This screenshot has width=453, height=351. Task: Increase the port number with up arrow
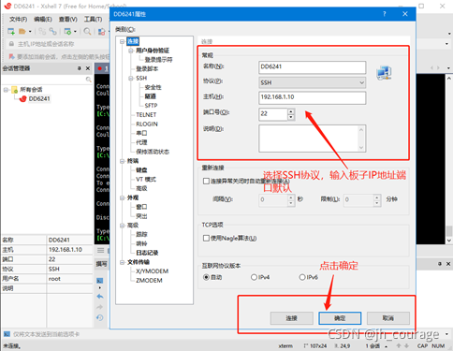[291, 111]
